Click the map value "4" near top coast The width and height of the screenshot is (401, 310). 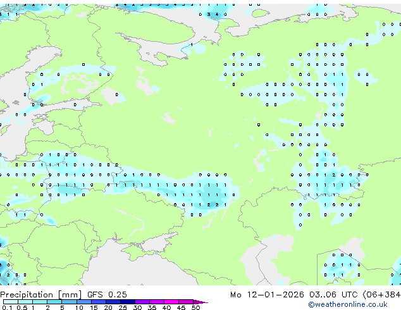(217, 15)
